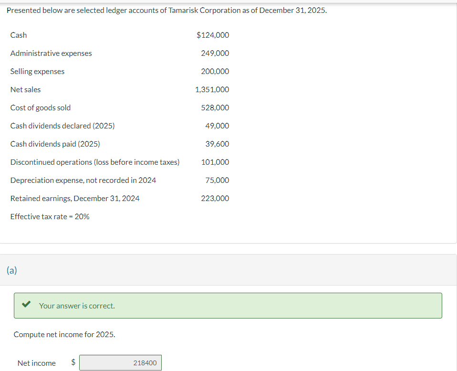Click the Selling expenses amount 200,000
The height and width of the screenshot is (371, 457).
pyautogui.click(x=216, y=71)
